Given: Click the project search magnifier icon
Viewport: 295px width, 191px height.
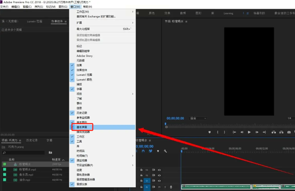Looking at the screenshot, I should pos(4,153).
